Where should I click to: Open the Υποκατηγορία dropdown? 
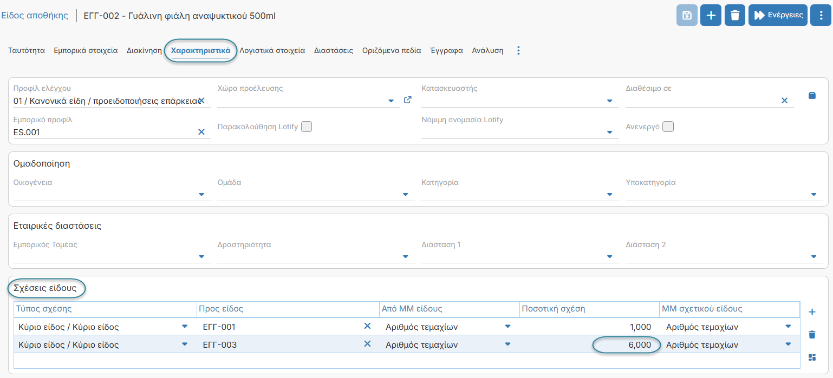pos(814,195)
